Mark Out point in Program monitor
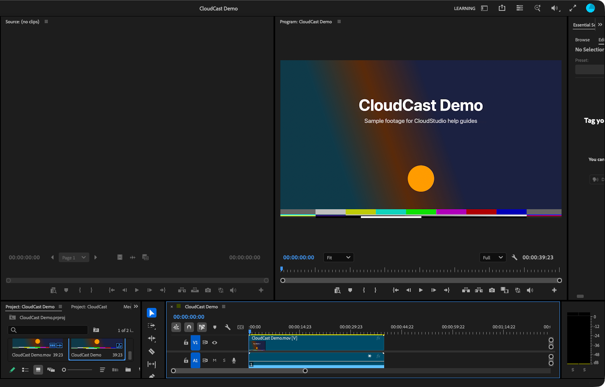 [x=375, y=290]
